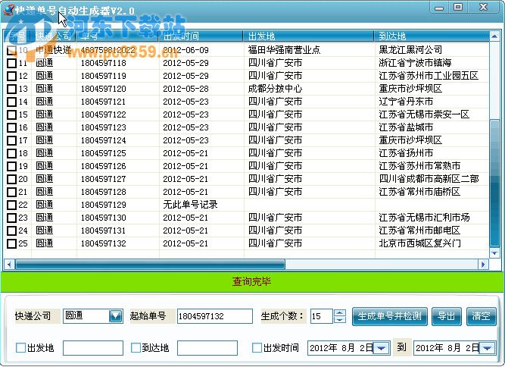The image size is (505, 367).
Task: Tick the checkbox for row 25
Action: pyautogui.click(x=11, y=244)
